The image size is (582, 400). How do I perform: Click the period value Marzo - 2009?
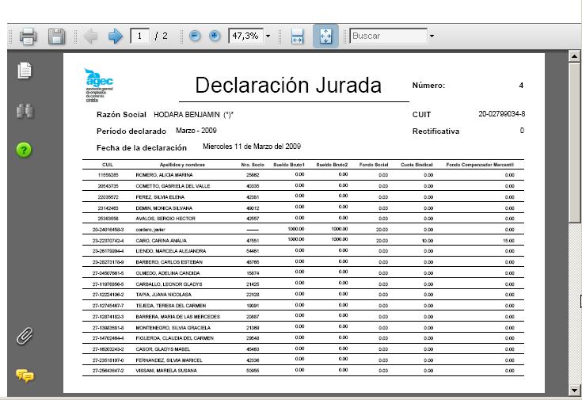[x=196, y=131]
